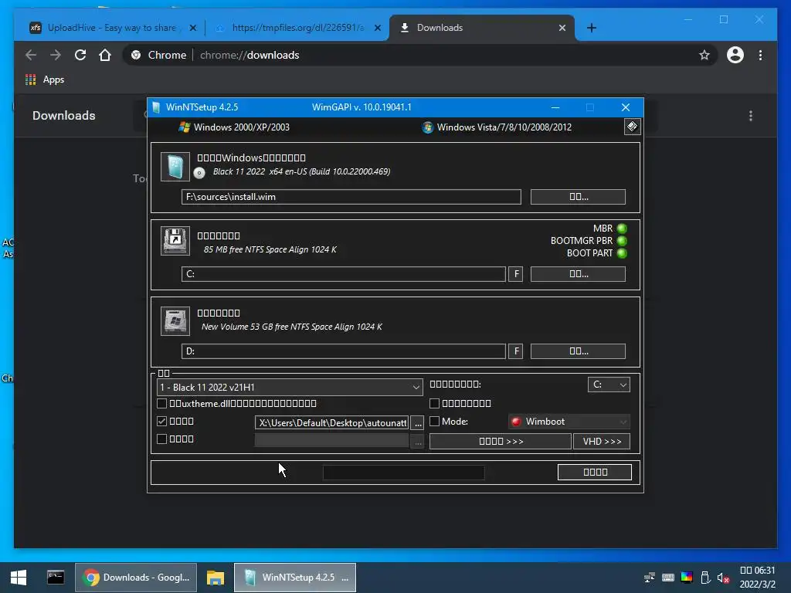The height and width of the screenshot is (593, 791).
Task: Close the UploadHive Chrome tab
Action: (192, 28)
